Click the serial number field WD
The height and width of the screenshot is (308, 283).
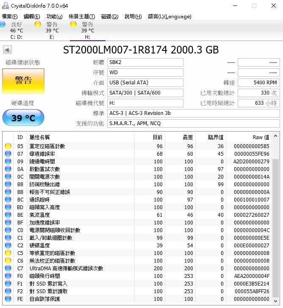(145, 73)
